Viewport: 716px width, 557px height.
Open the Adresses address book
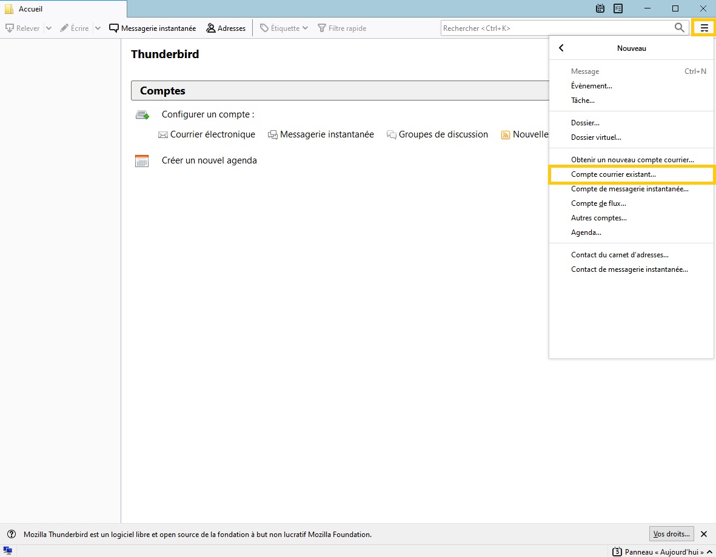pyautogui.click(x=226, y=28)
